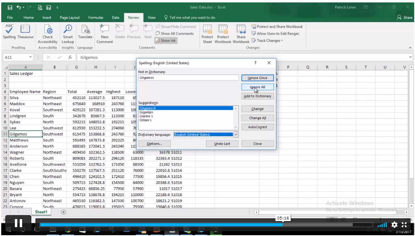Click Allow Users to Edit Ranges
The image size is (415, 236).
(275, 33)
